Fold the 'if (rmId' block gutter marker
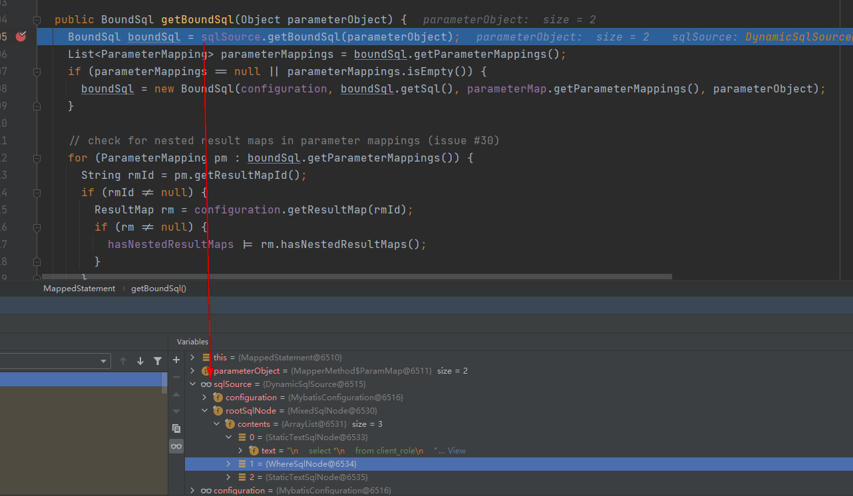This screenshot has width=853, height=496. (x=37, y=193)
